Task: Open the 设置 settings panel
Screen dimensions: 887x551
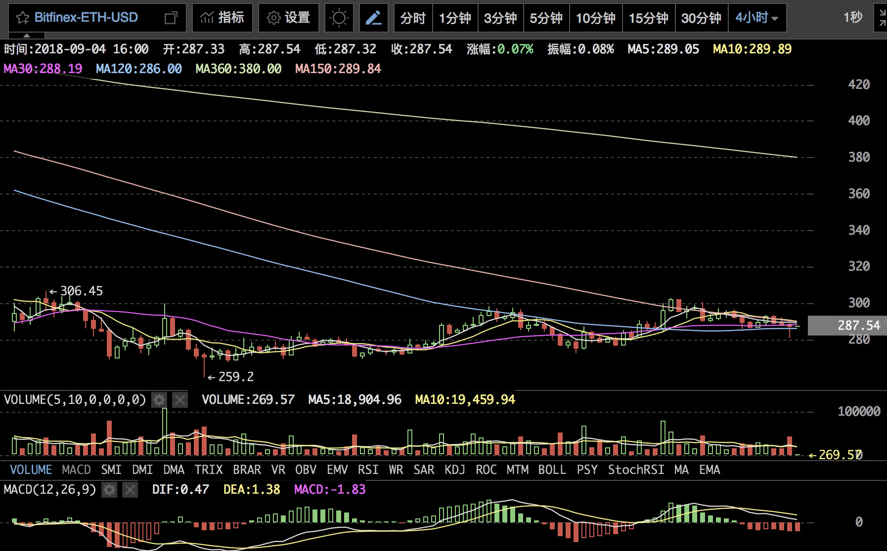Action: pos(289,18)
